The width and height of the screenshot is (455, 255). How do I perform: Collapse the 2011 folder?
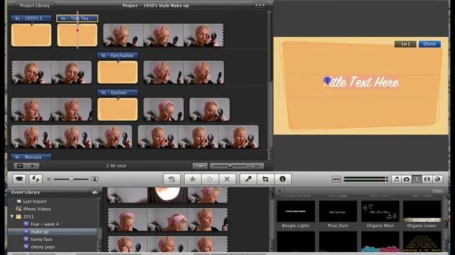12,217
